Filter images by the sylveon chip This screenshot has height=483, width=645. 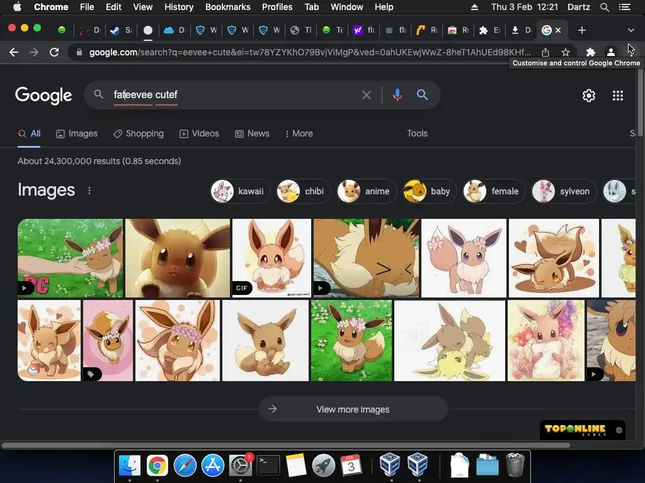click(564, 191)
